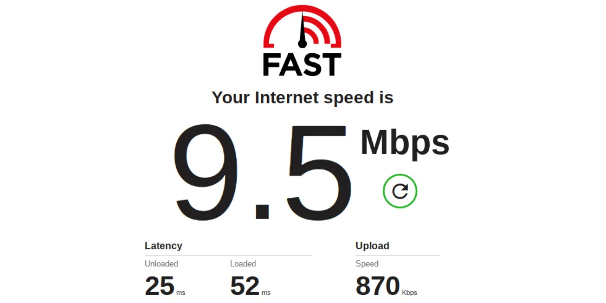Click the 52 loaded latency value
Screen dimensions: 606x303
[x=245, y=286]
